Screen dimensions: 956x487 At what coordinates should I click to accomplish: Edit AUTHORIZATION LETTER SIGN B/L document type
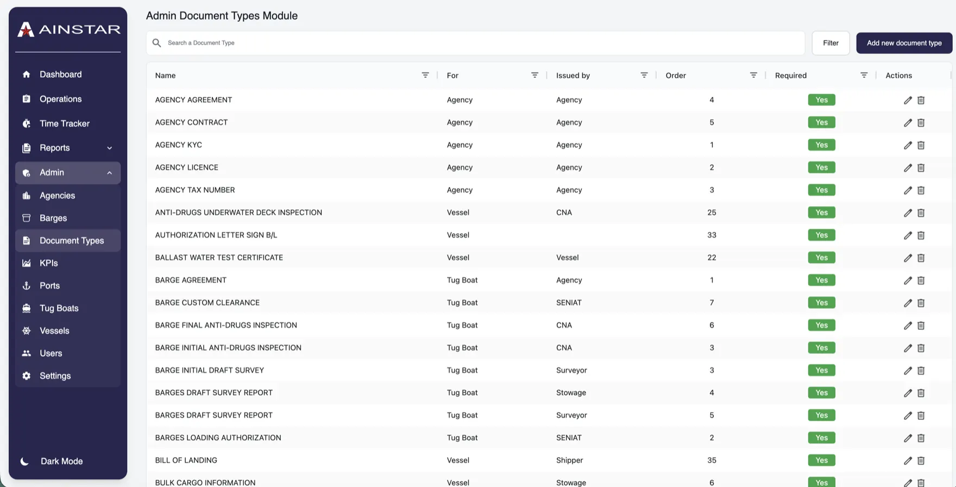coord(908,235)
